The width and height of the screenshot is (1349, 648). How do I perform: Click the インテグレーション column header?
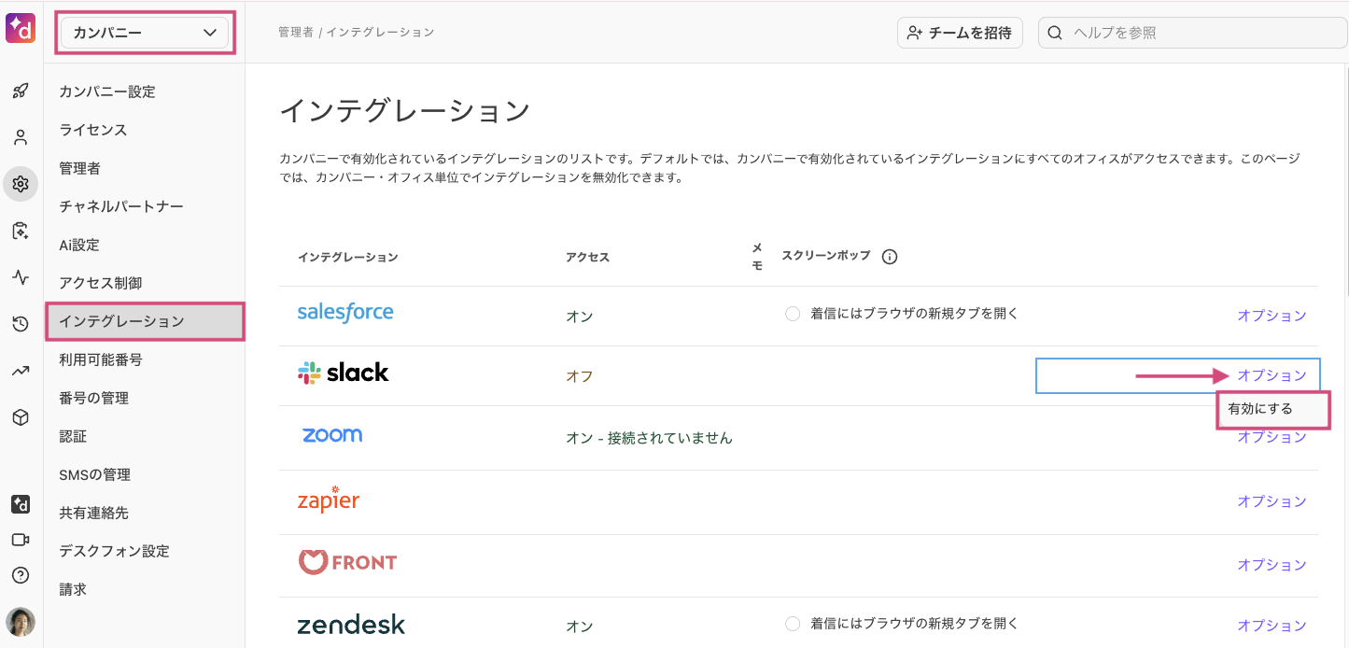[x=347, y=257]
